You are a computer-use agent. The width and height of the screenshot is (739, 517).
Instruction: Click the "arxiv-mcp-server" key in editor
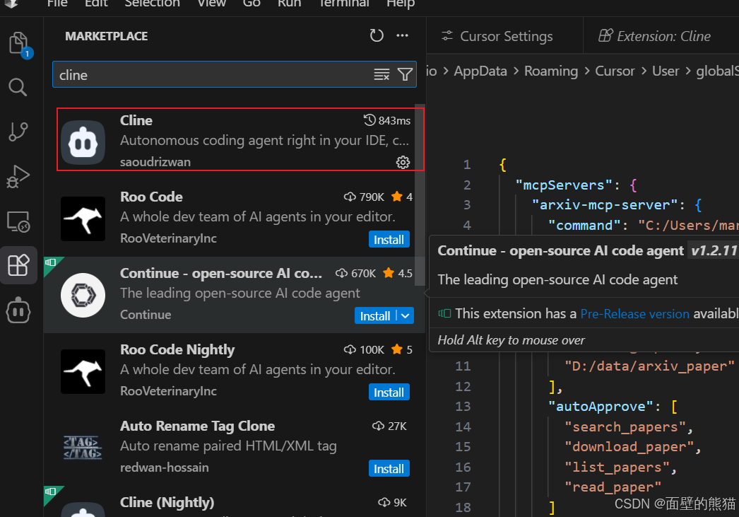click(605, 204)
